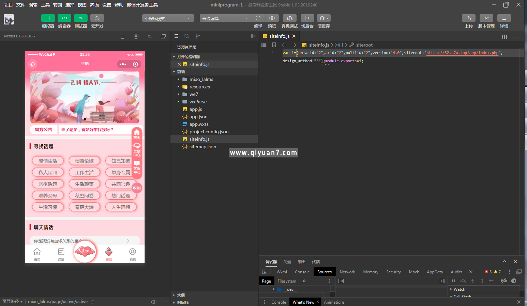Click the step over icon in debugger
Screen dimensions: 527x306
463,281
